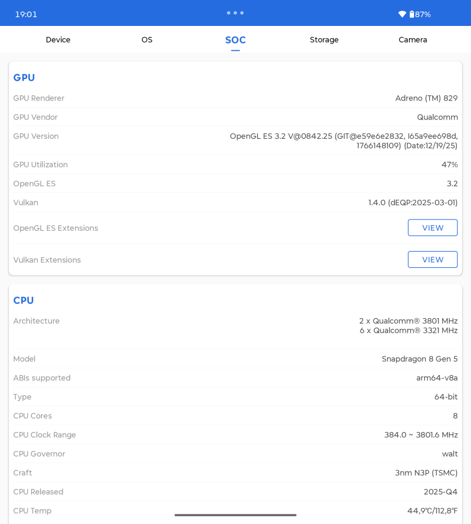This screenshot has height=524, width=471.
Task: Switch to the Device tab
Action: coord(58,40)
